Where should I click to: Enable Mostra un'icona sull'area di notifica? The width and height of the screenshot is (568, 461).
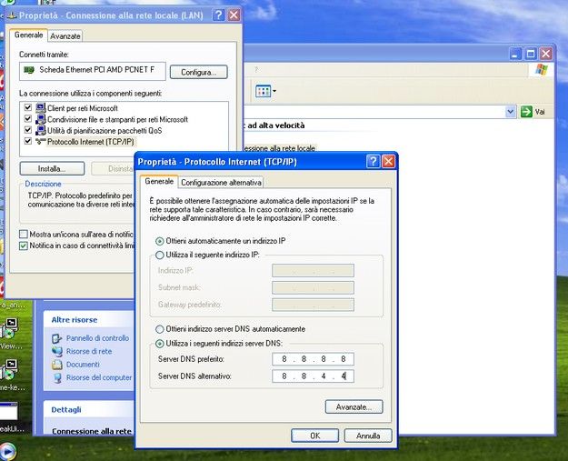[24, 234]
